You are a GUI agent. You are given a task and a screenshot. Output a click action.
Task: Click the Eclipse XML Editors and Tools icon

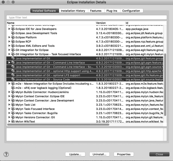pos(13,46)
